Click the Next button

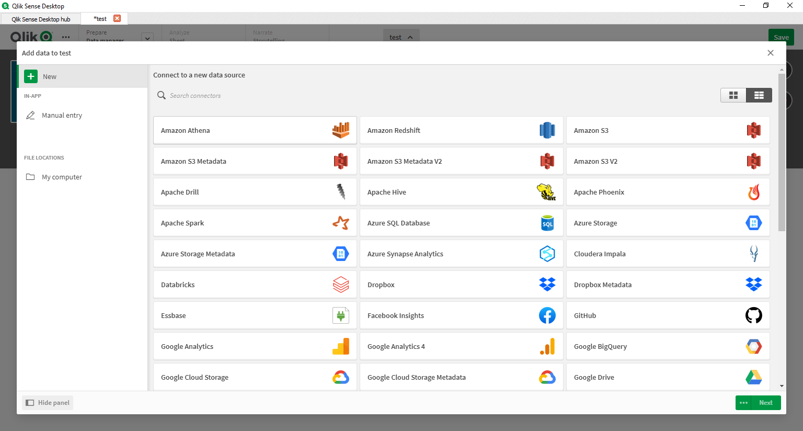pos(766,403)
